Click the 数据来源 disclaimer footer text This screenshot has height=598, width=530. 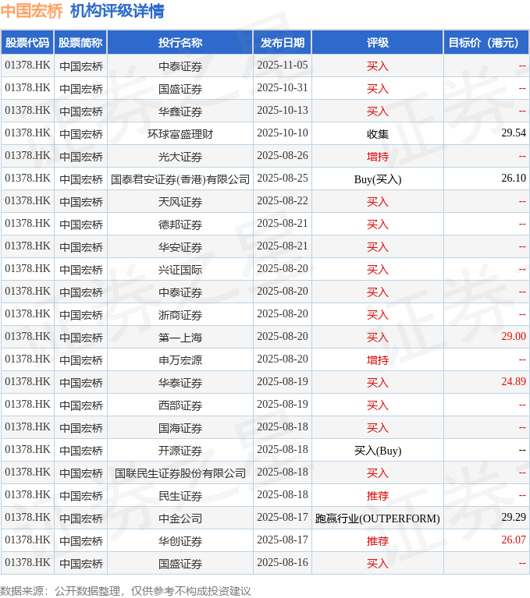pos(126,591)
